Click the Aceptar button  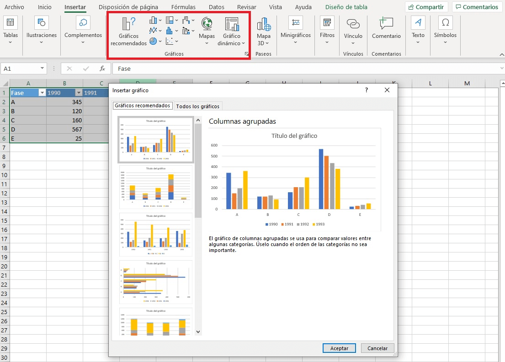(x=339, y=348)
